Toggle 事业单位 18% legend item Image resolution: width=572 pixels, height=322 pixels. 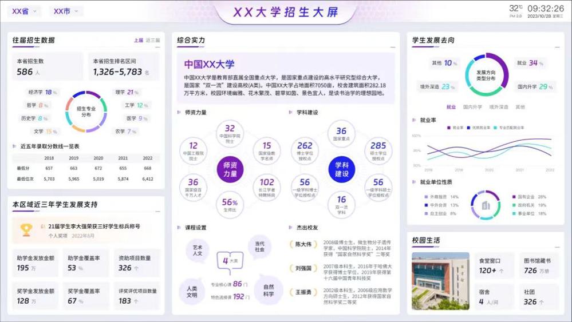pyautogui.click(x=529, y=213)
